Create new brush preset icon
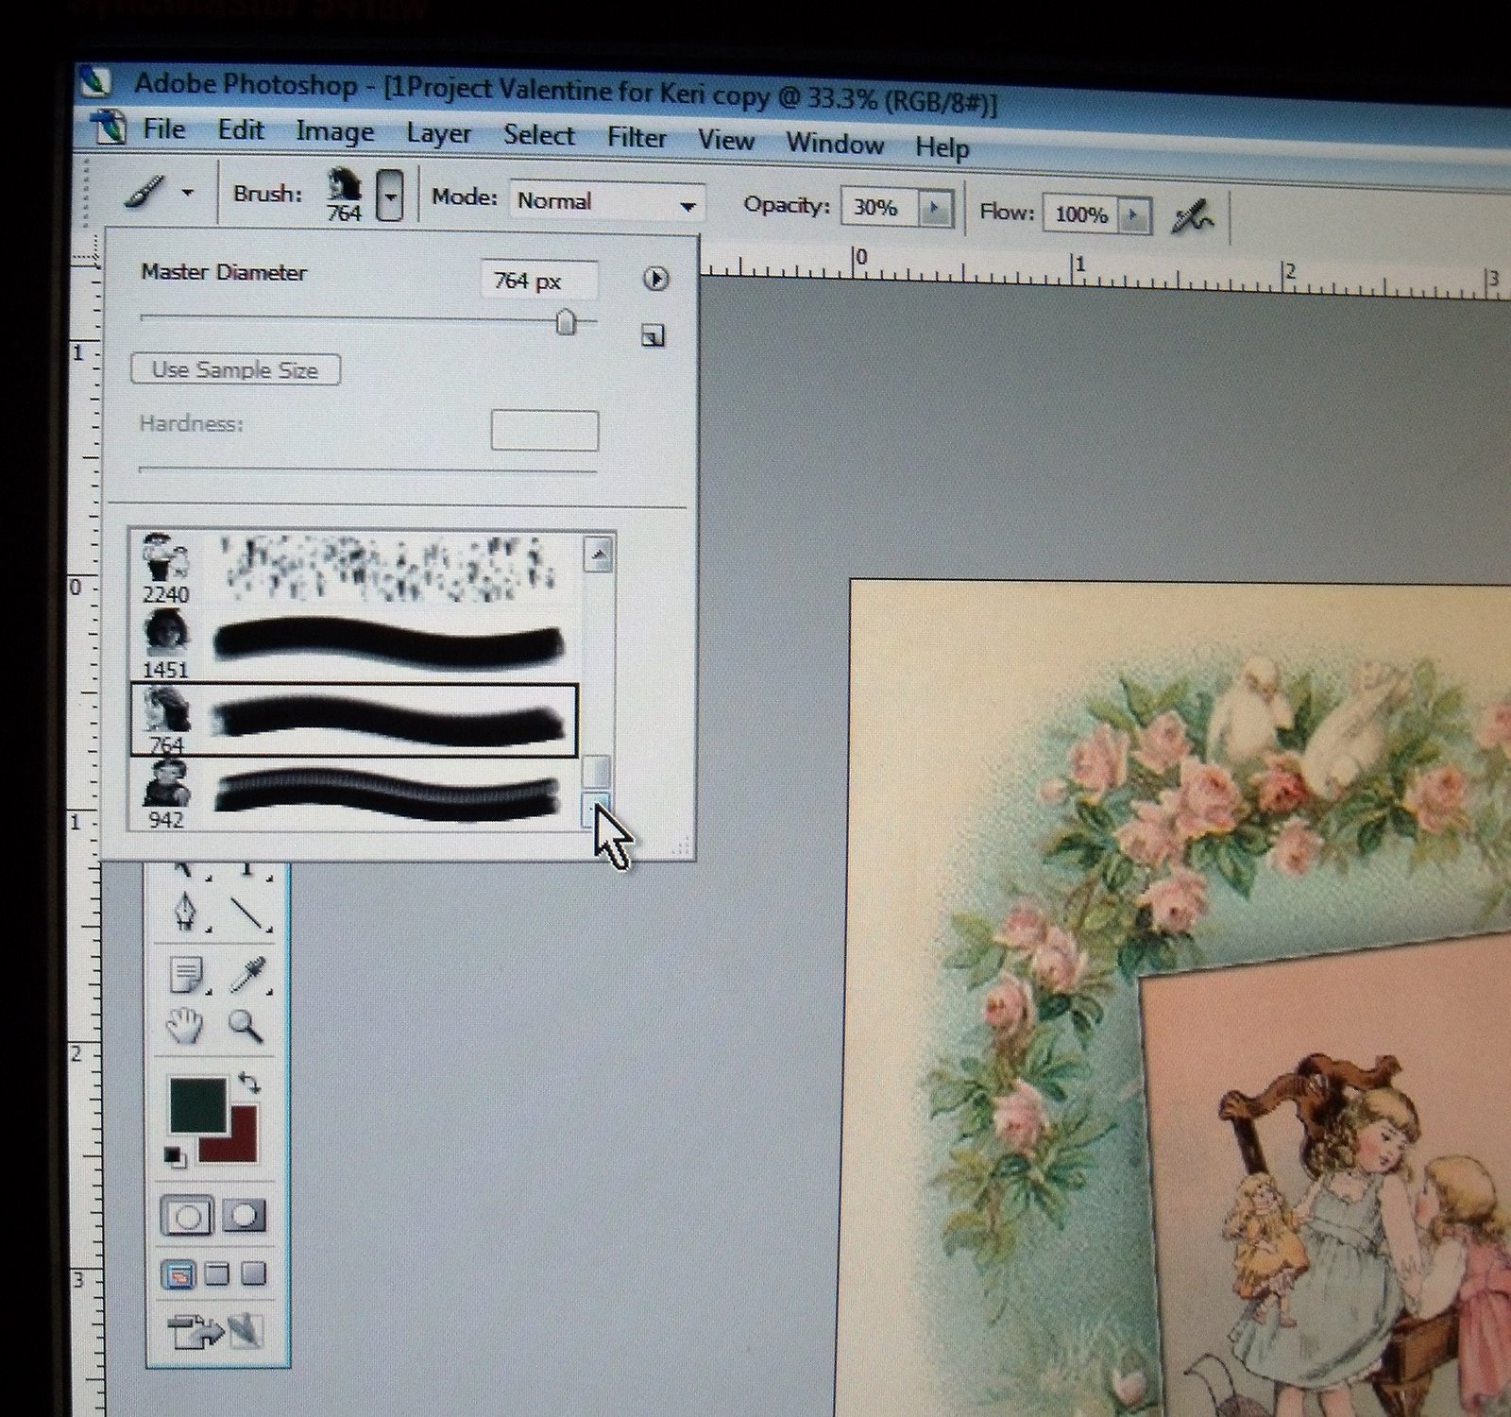Viewport: 1511px width, 1417px height. coord(653,335)
